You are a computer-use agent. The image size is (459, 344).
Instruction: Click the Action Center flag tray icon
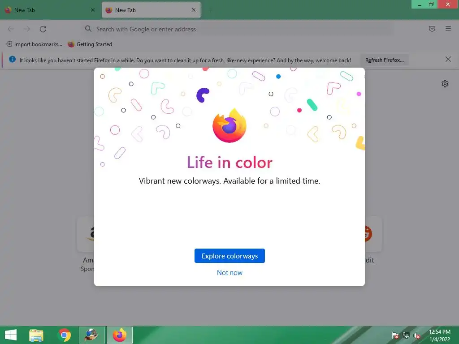pyautogui.click(x=395, y=335)
